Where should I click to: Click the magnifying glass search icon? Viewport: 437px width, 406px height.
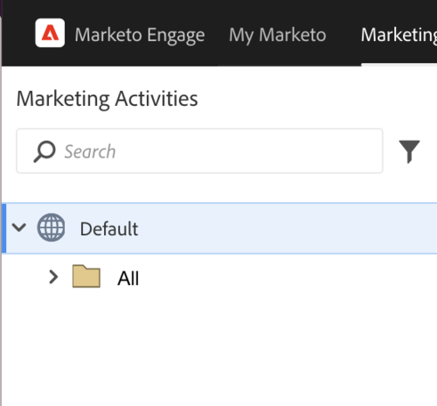[x=45, y=151]
